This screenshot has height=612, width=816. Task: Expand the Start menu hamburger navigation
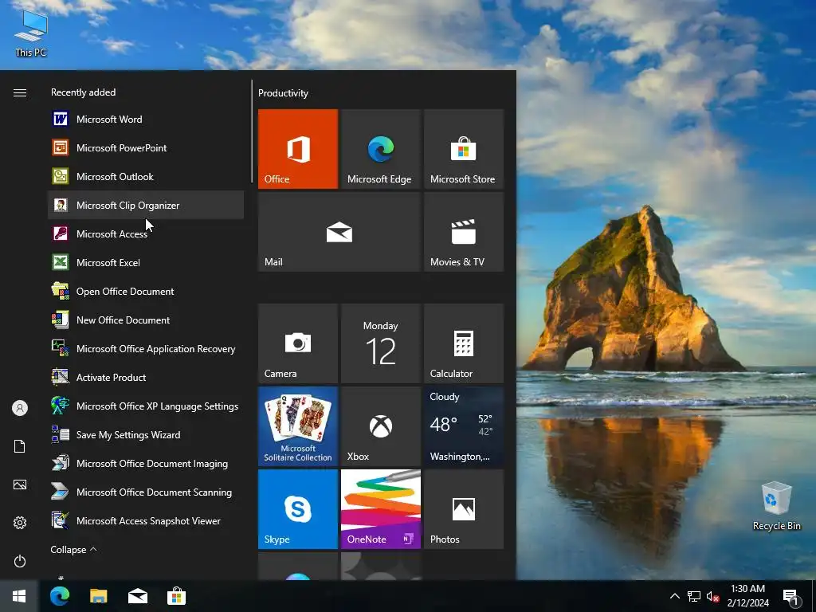[20, 92]
